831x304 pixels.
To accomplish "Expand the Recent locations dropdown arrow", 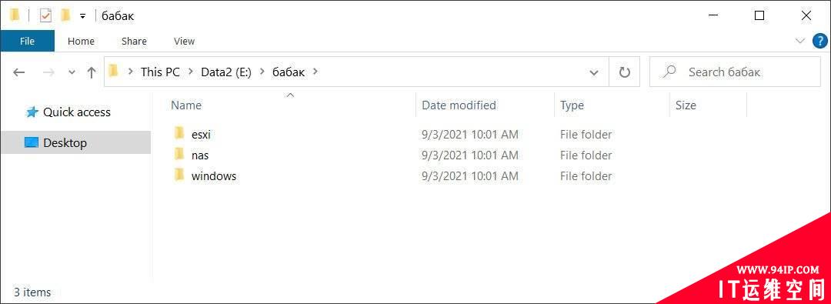I will (x=72, y=72).
